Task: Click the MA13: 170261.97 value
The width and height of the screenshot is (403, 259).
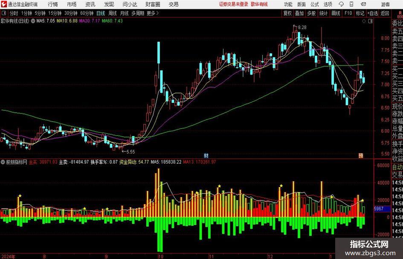Action: point(200,162)
